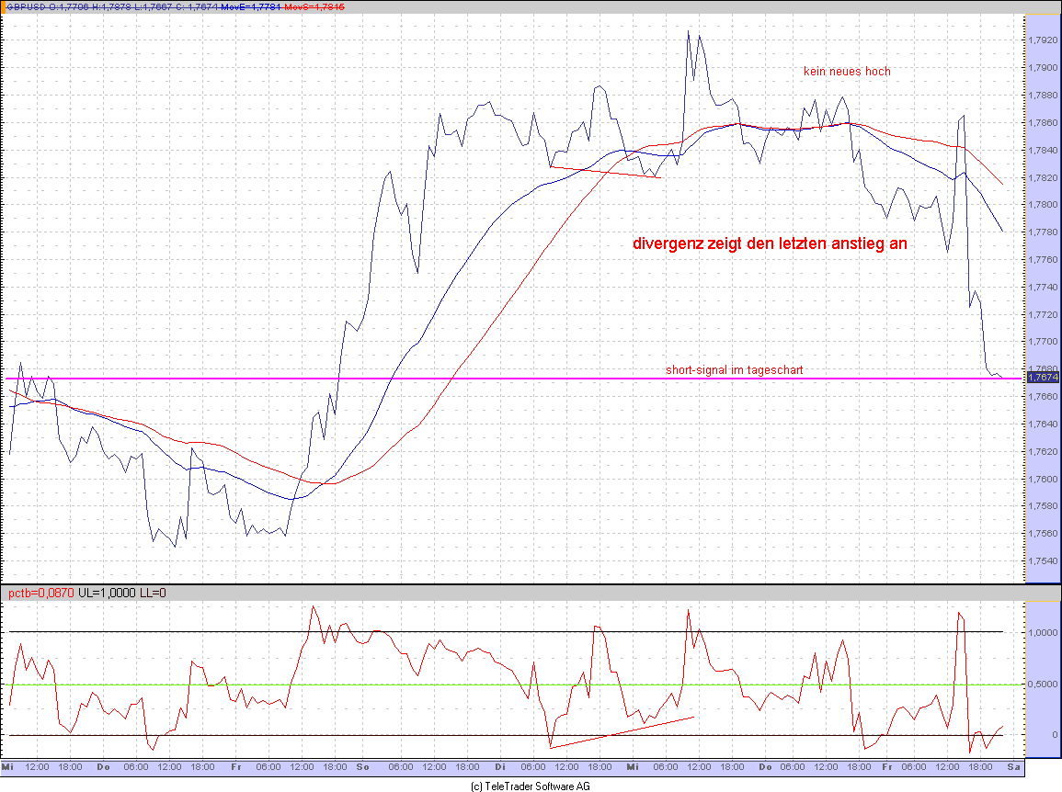The image size is (1062, 792).
Task: Click the MovS=1,7815 legend value
Action: tap(314, 6)
